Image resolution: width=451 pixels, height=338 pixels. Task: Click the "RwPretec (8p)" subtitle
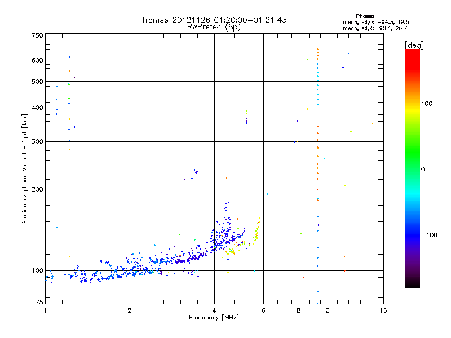214,27
